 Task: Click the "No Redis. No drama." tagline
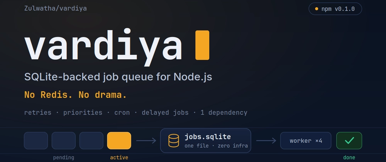(x=75, y=94)
